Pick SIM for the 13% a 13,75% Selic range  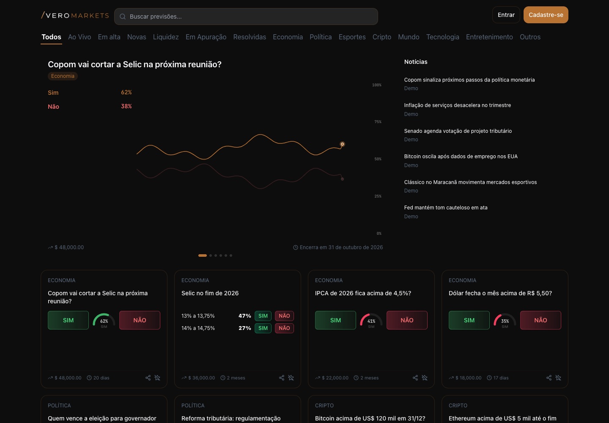[x=263, y=316]
